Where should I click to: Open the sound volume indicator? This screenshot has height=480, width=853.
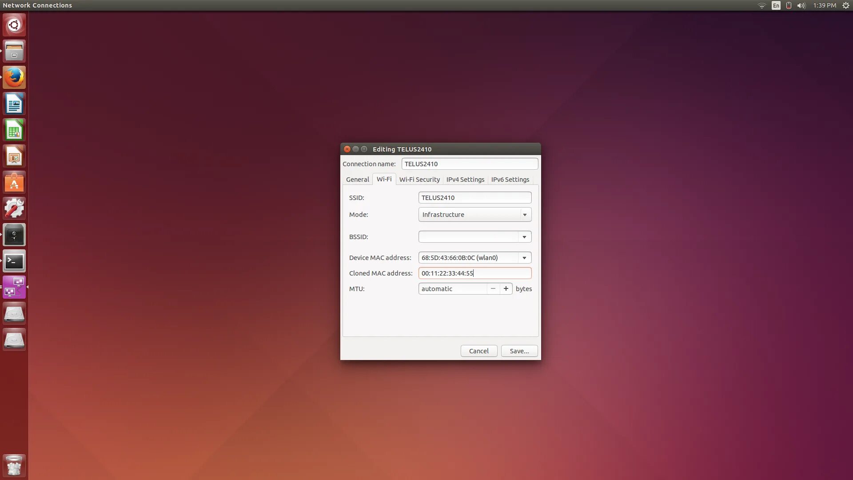click(801, 5)
